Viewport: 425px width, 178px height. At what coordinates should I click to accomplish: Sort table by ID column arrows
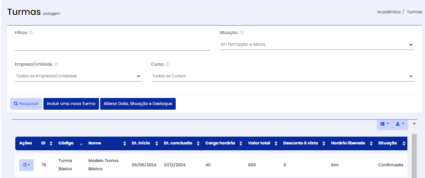[x=51, y=144]
